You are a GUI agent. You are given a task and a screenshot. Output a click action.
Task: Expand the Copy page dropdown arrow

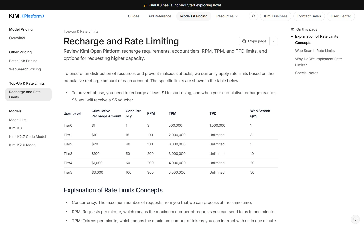tap(274, 41)
